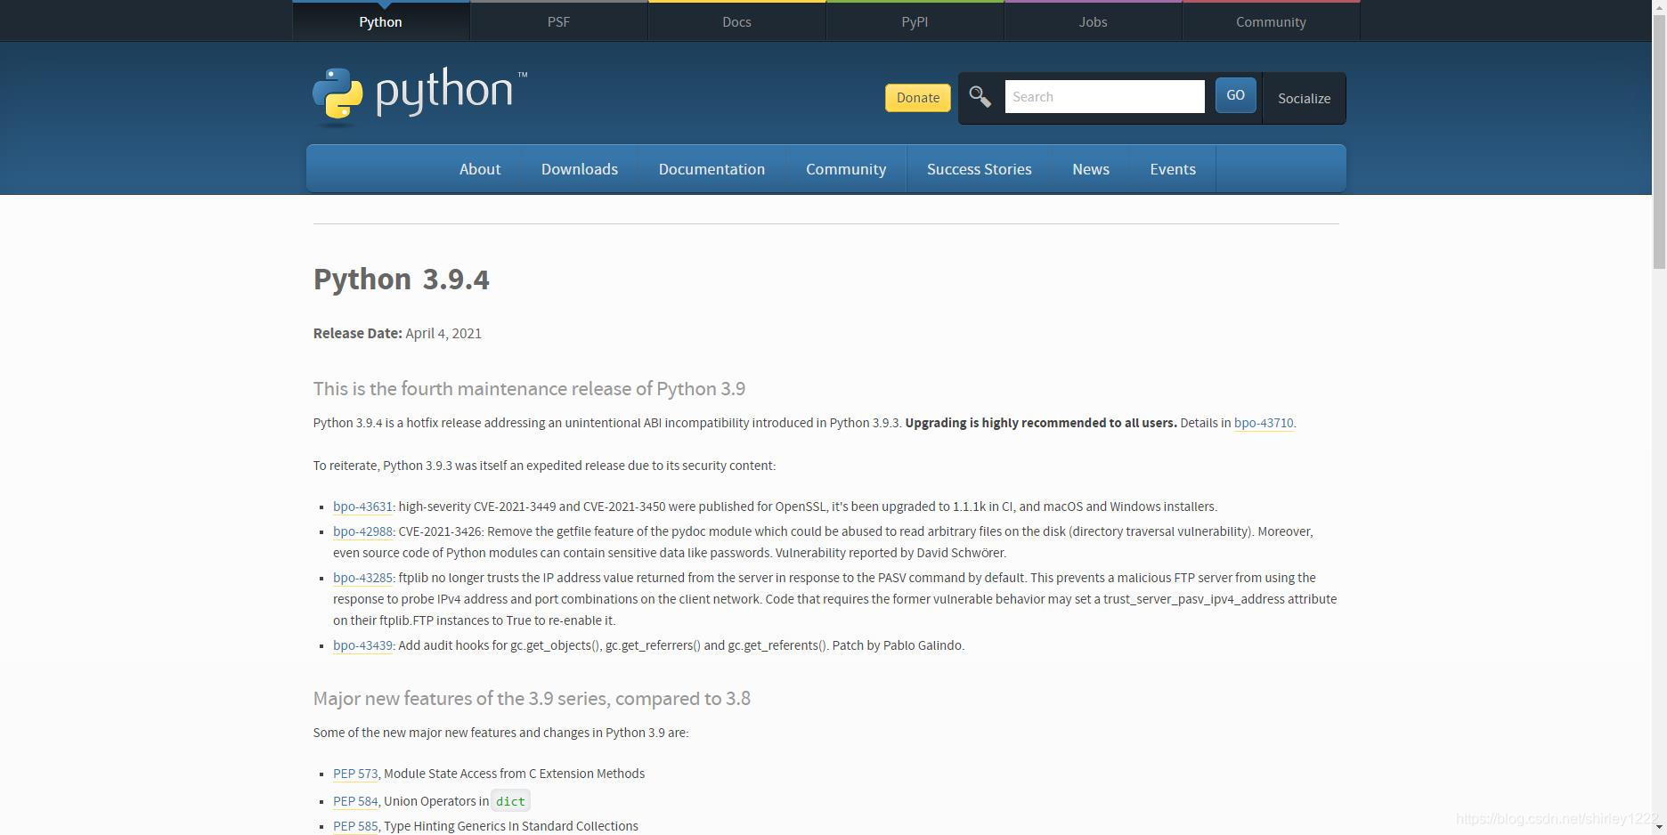
Task: Open the bpo-43631 issue link
Action: click(x=362, y=506)
